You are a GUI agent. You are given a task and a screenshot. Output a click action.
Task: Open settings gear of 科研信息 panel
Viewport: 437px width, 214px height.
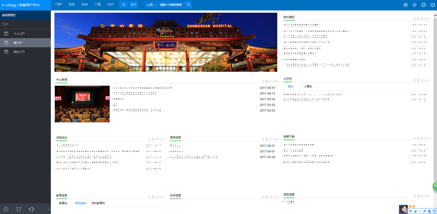click(x=267, y=197)
